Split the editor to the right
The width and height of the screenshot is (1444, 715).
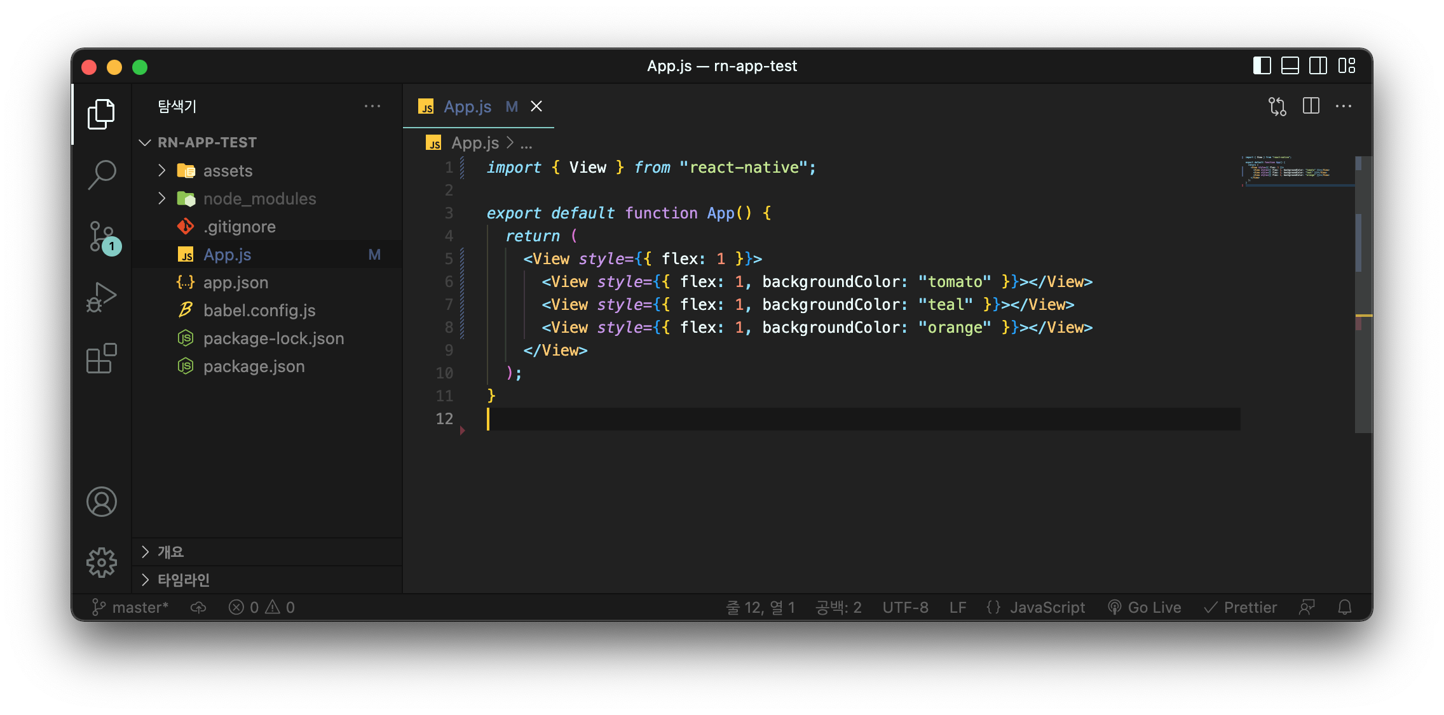1311,106
